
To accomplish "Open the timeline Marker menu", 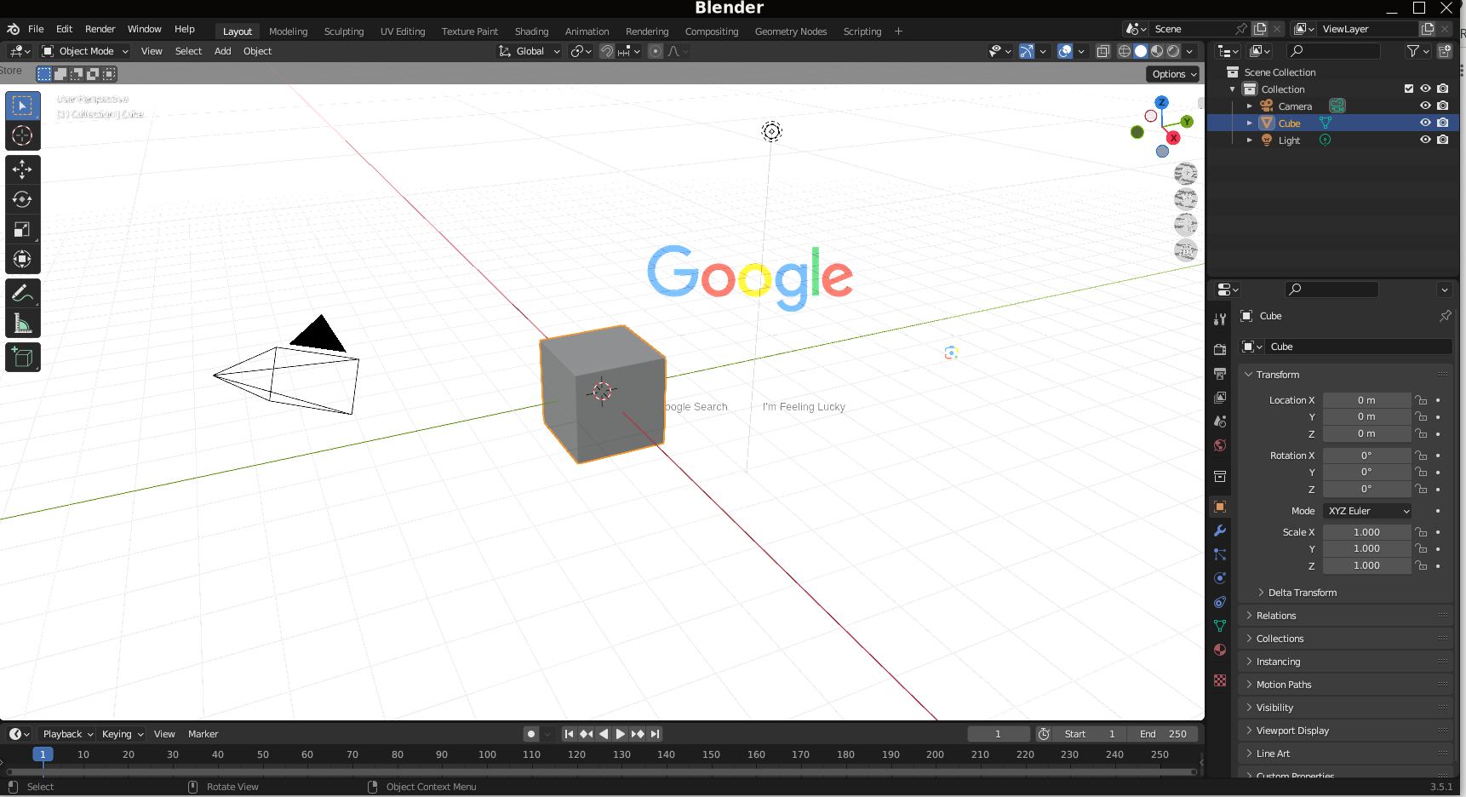I will click(203, 734).
